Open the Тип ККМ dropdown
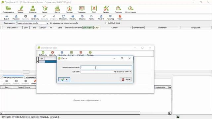212x119 pixels. click(x=130, y=72)
